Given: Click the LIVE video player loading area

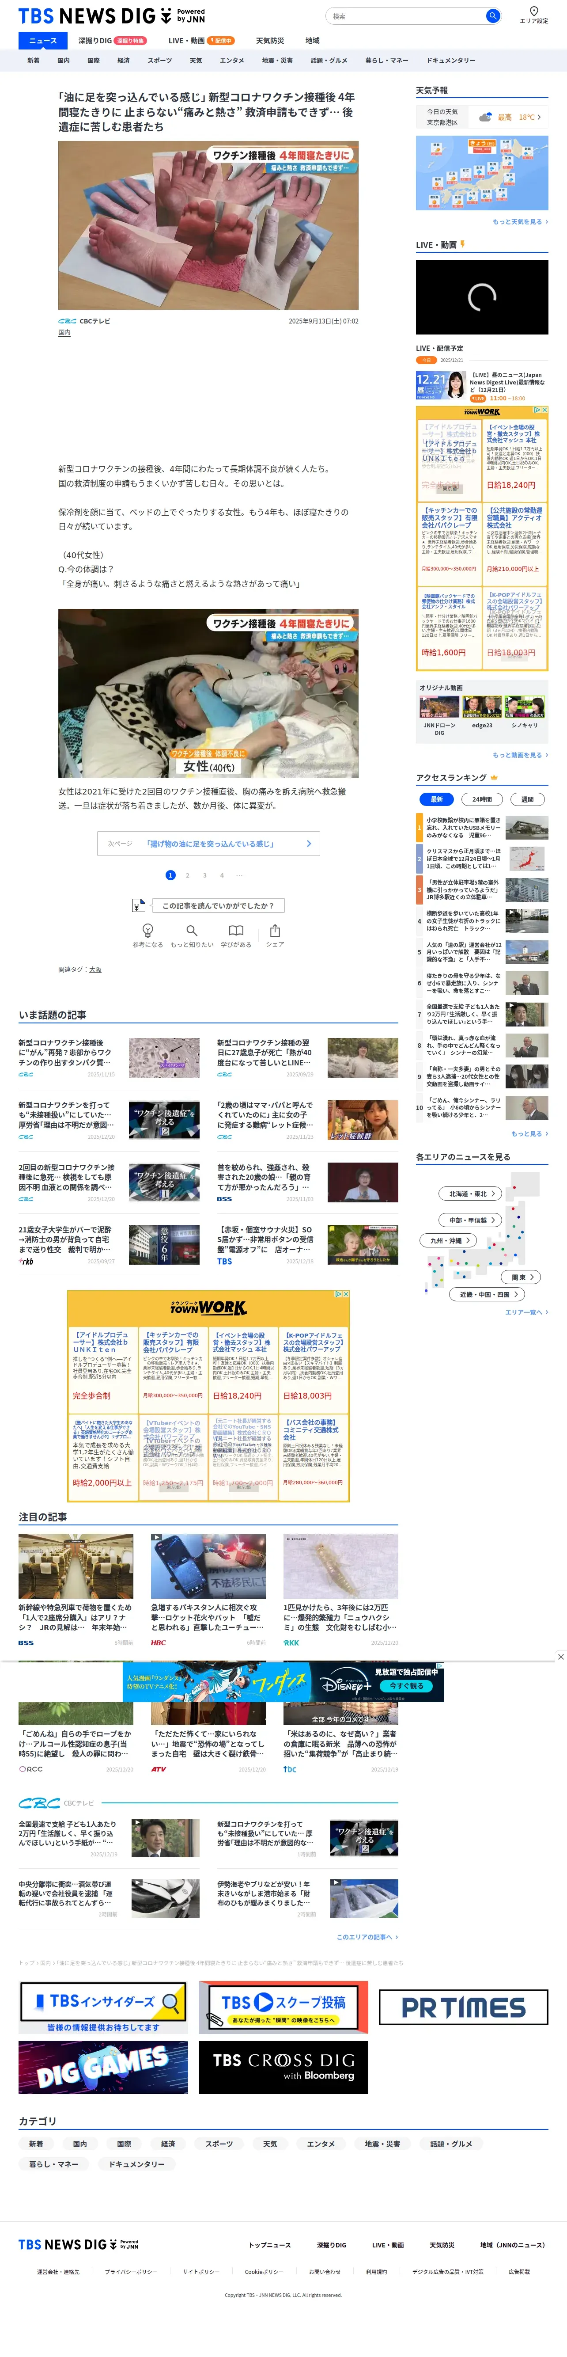Looking at the screenshot, I should click(x=482, y=297).
